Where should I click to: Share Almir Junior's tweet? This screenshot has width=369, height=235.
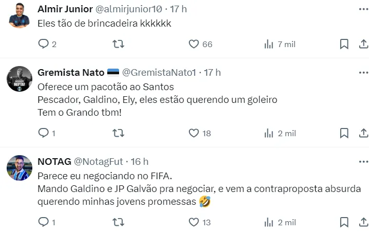[363, 45]
